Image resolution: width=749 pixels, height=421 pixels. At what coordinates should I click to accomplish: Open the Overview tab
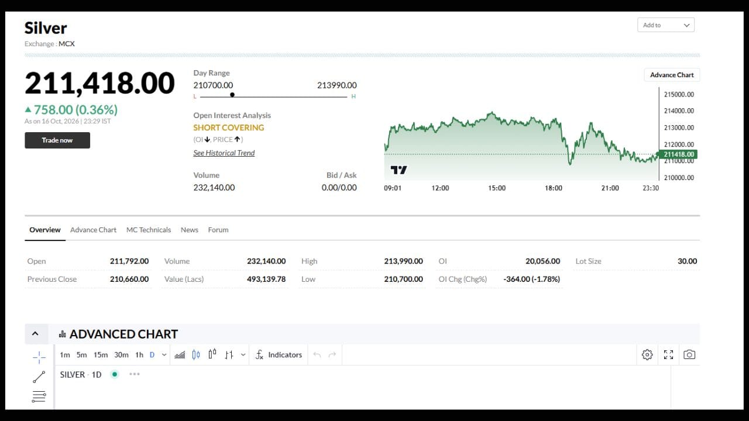pos(45,230)
